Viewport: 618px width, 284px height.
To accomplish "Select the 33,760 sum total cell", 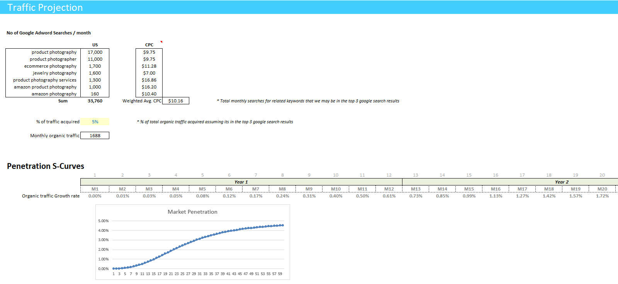I will click(95, 101).
